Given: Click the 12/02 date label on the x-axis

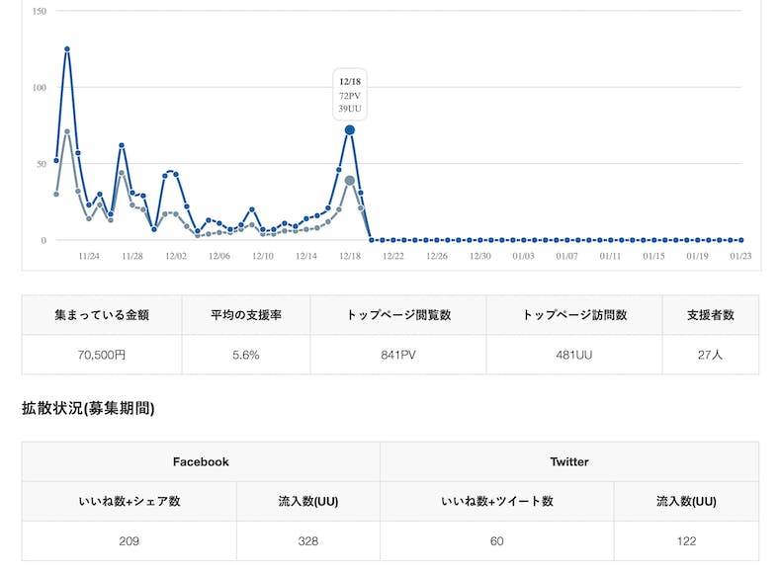Looking at the screenshot, I should coord(176,256).
